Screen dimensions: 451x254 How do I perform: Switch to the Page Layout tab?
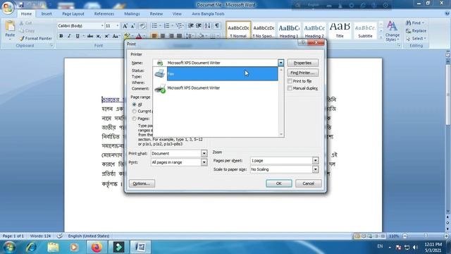(73, 14)
